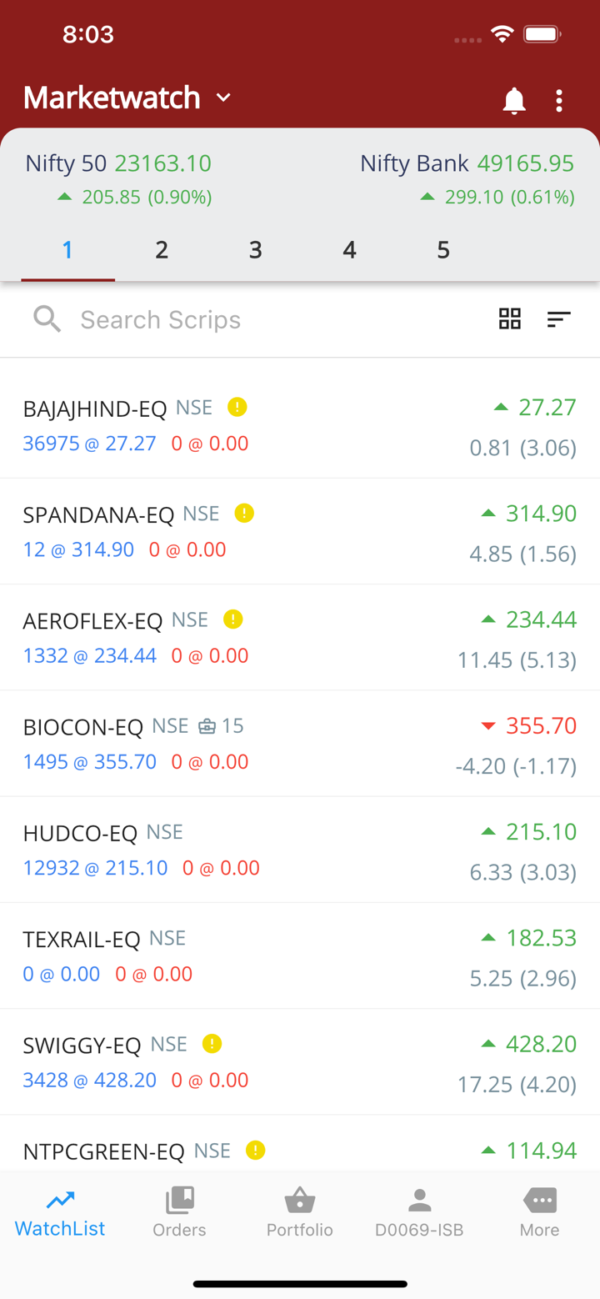Switch to watchlist tab 2
Screen dimensions: 600x1299
click(162, 249)
